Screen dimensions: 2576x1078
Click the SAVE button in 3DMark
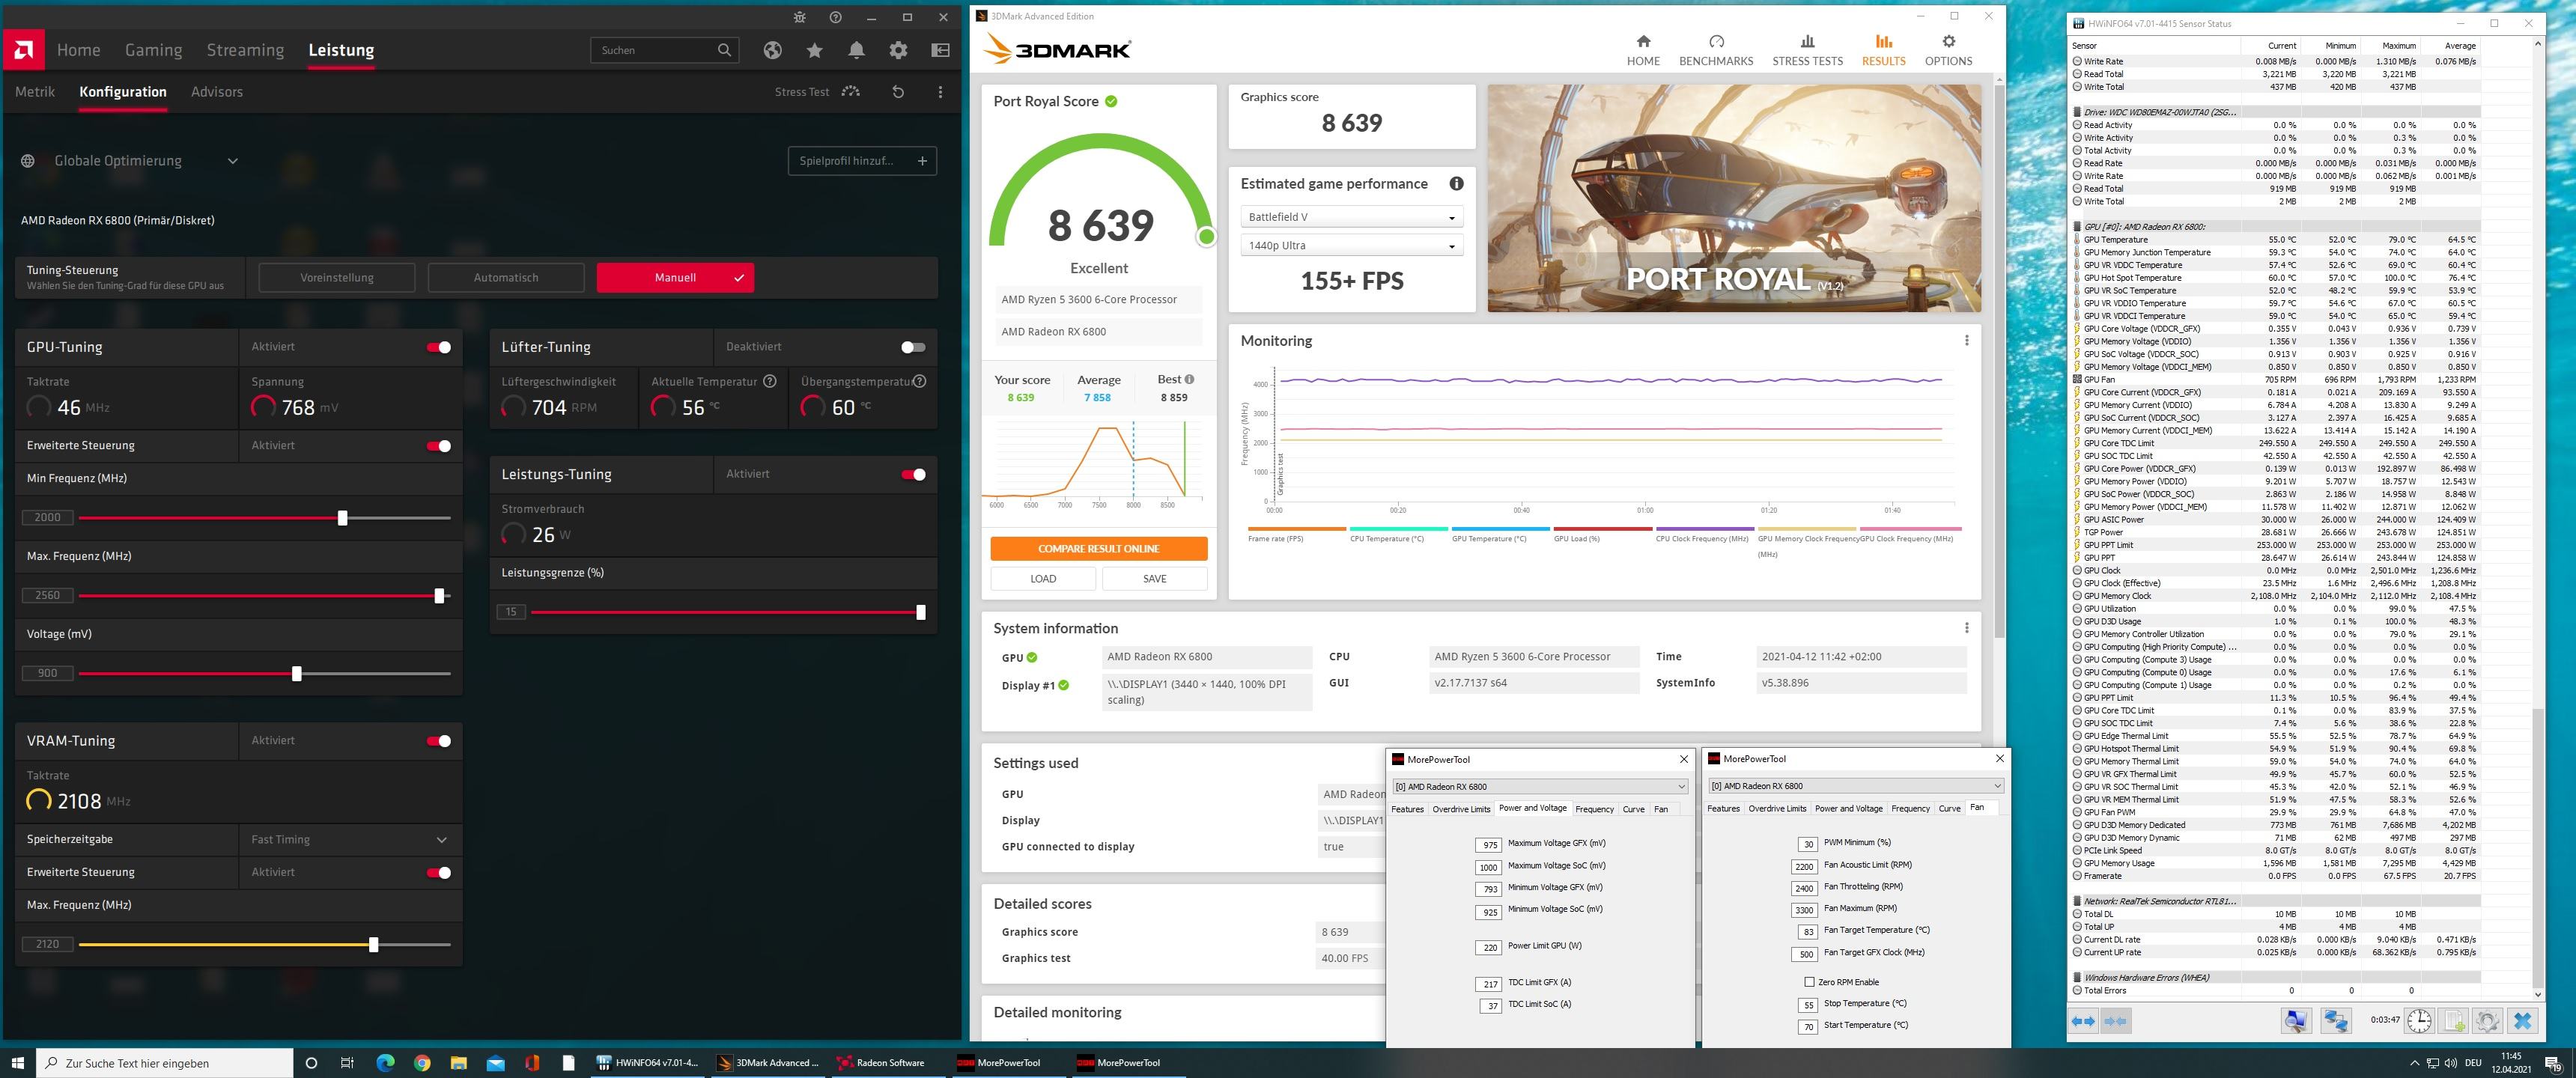[x=1154, y=579]
